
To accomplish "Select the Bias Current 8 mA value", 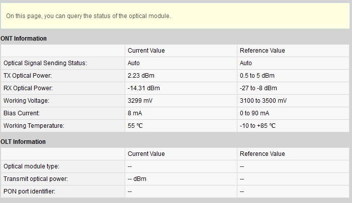I will coord(135,113).
